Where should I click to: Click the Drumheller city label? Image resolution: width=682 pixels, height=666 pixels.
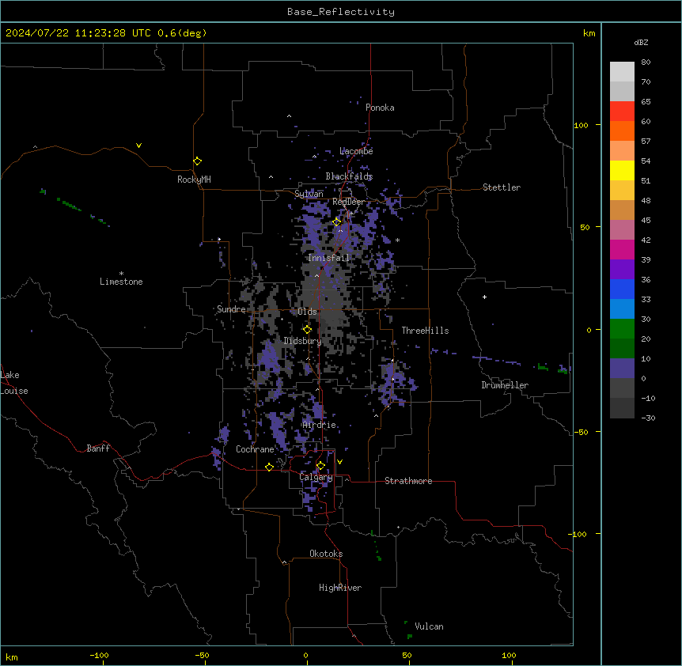pyautogui.click(x=505, y=385)
